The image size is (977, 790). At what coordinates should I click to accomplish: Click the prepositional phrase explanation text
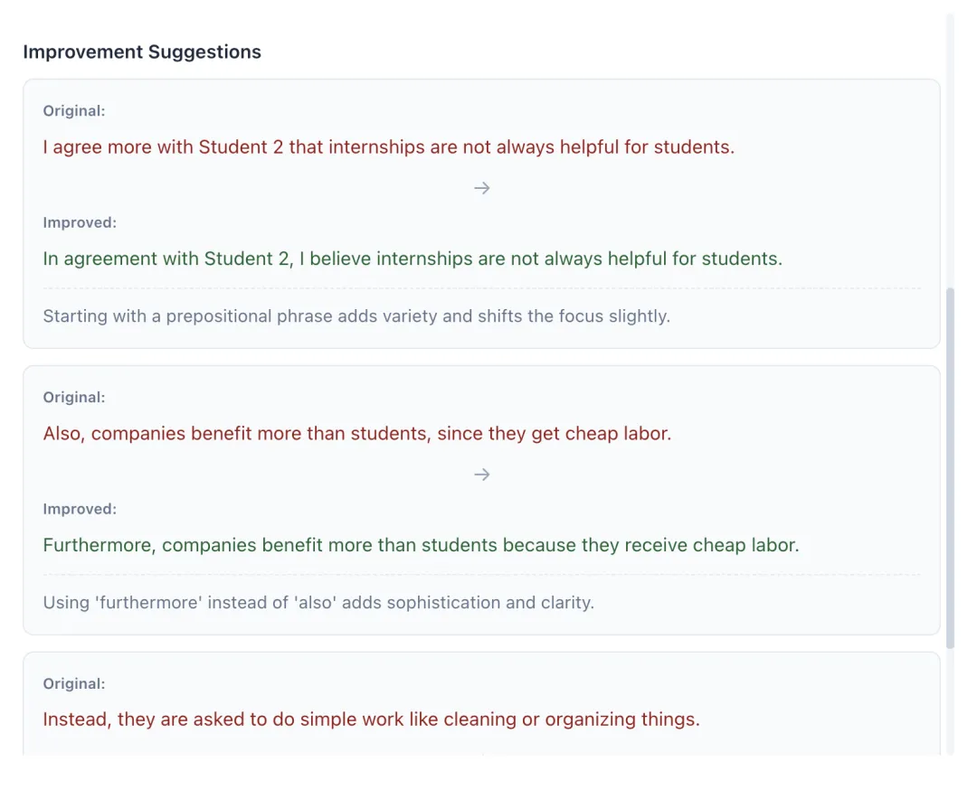click(x=356, y=316)
